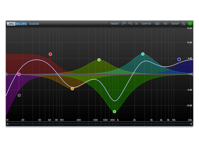Open the COPY TO menu
This screenshot has height=149, width=199.
coord(146,24)
